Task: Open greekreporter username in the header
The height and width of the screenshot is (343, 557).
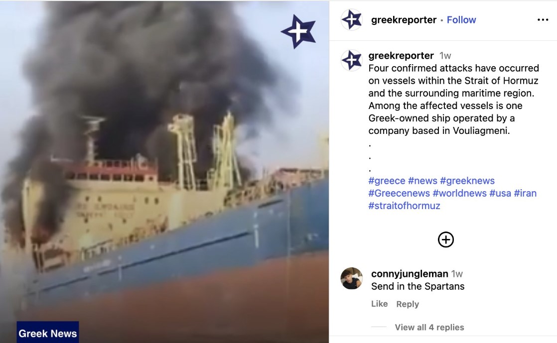Action: tap(404, 20)
